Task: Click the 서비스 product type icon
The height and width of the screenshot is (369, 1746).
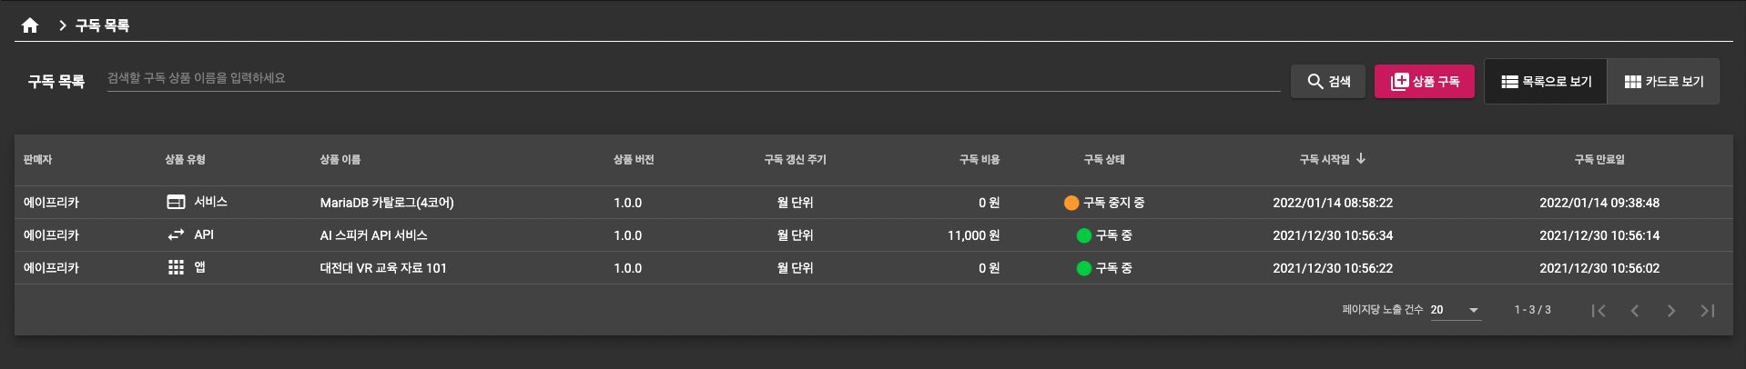Action: 176,202
